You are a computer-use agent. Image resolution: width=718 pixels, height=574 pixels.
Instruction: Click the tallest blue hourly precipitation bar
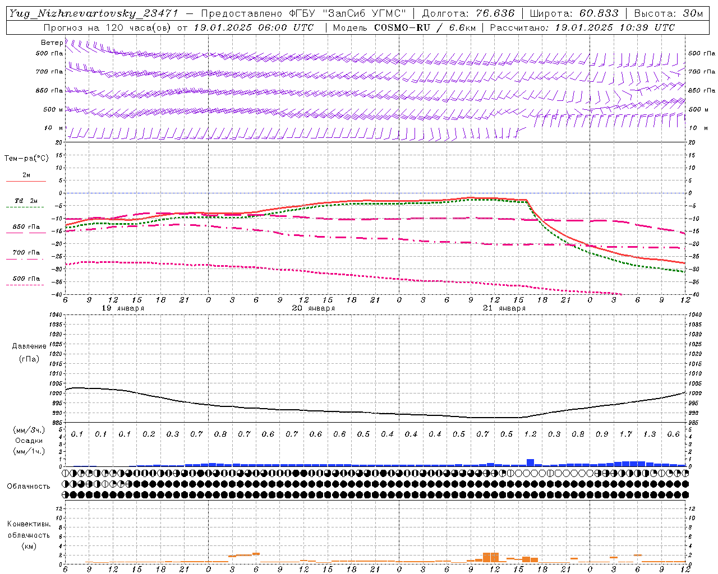[530, 463]
